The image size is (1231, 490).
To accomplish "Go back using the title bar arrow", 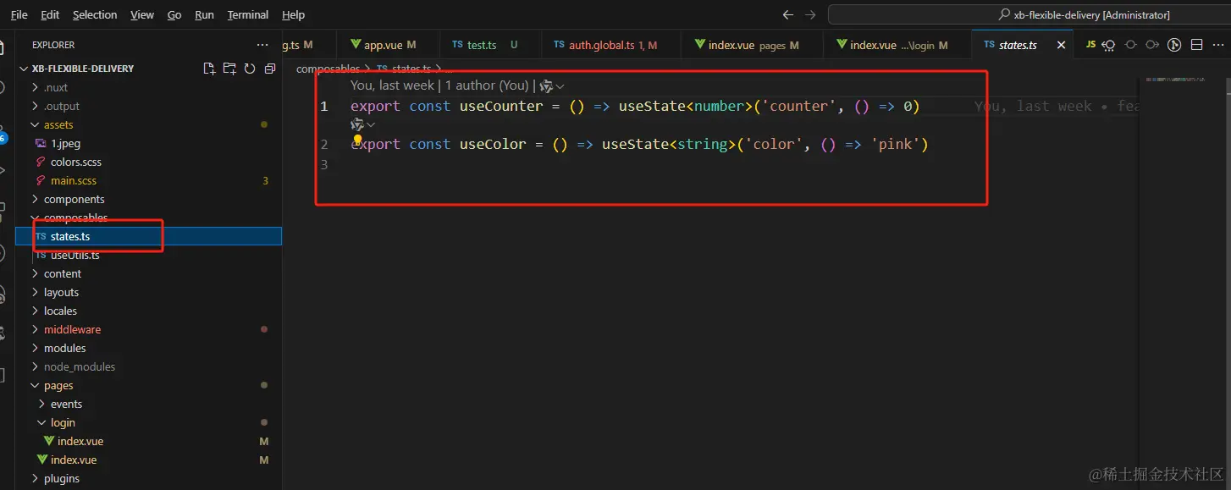I will [788, 15].
